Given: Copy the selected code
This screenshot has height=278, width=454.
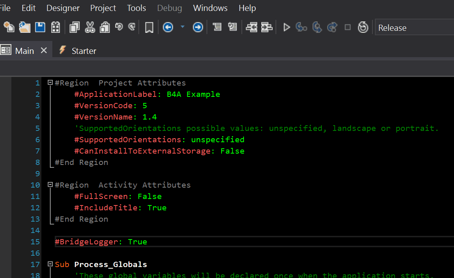Looking at the screenshot, I should coord(74,27).
